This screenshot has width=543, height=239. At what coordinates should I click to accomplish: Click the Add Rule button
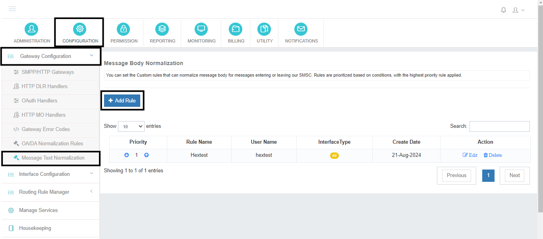click(x=122, y=100)
